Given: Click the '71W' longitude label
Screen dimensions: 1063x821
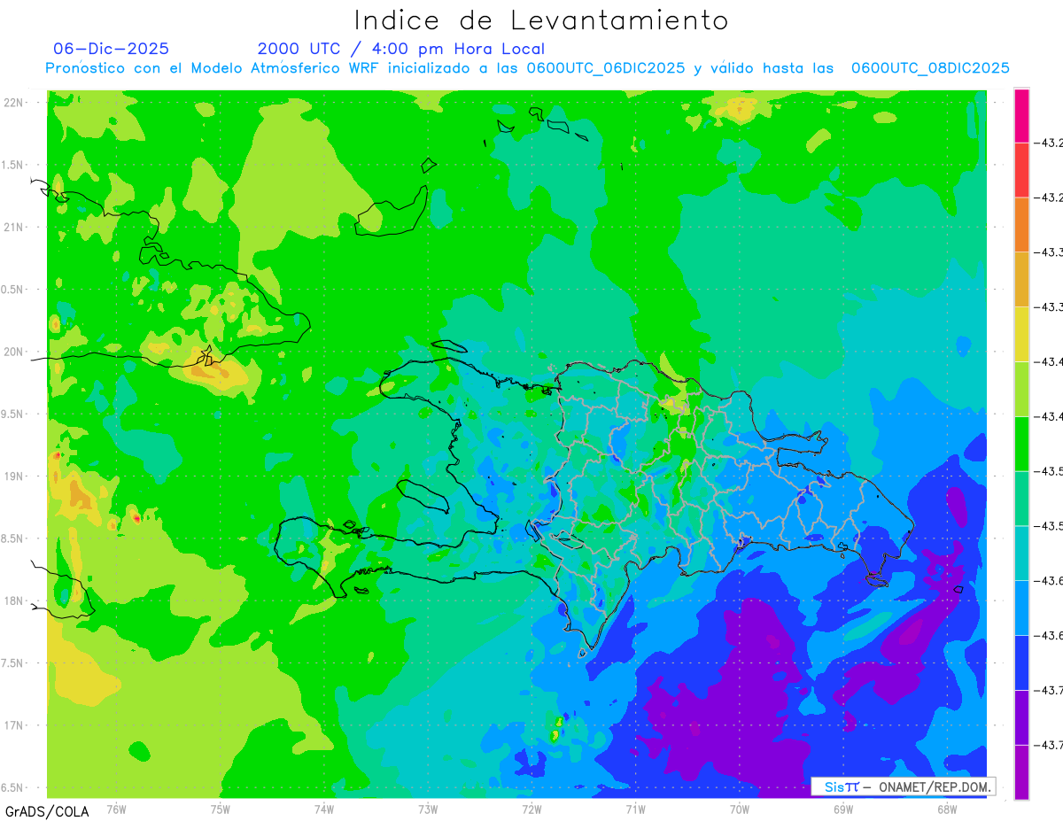Looking at the screenshot, I should 635,809.
